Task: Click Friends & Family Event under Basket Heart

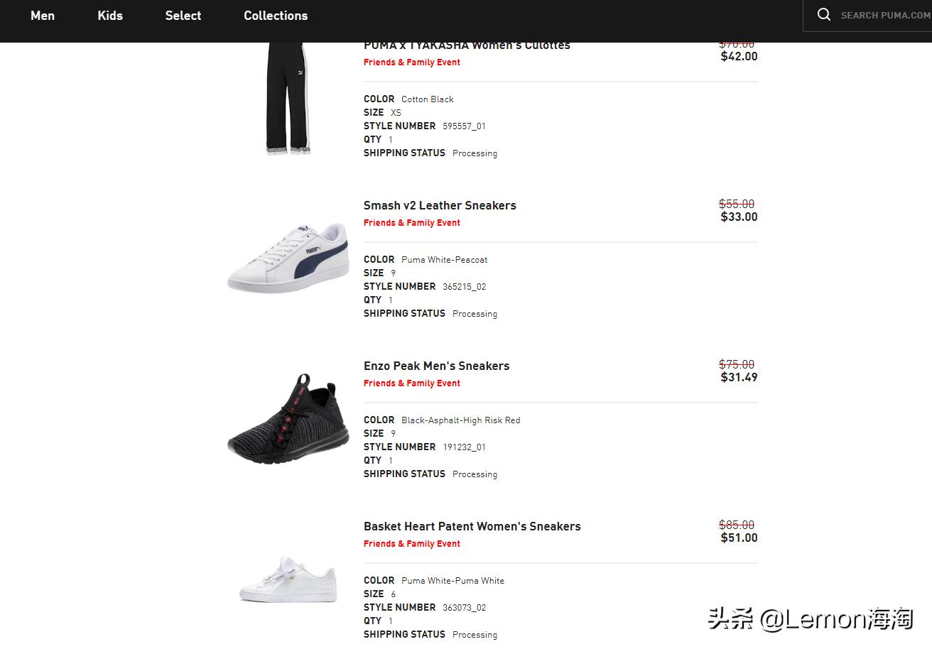Action: click(412, 544)
